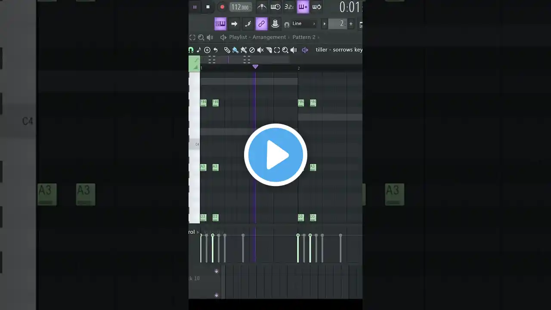This screenshot has width=551, height=310.
Task: Toggle the 3.2.1 countdown before recording
Action: (x=289, y=7)
